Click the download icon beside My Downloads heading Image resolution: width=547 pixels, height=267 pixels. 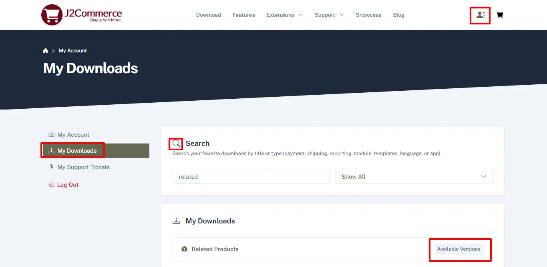[176, 221]
